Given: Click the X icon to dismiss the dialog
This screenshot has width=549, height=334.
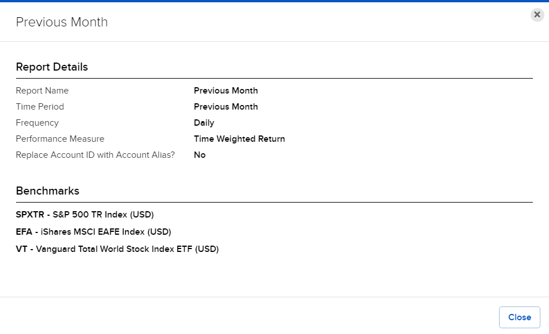Looking at the screenshot, I should click(537, 15).
